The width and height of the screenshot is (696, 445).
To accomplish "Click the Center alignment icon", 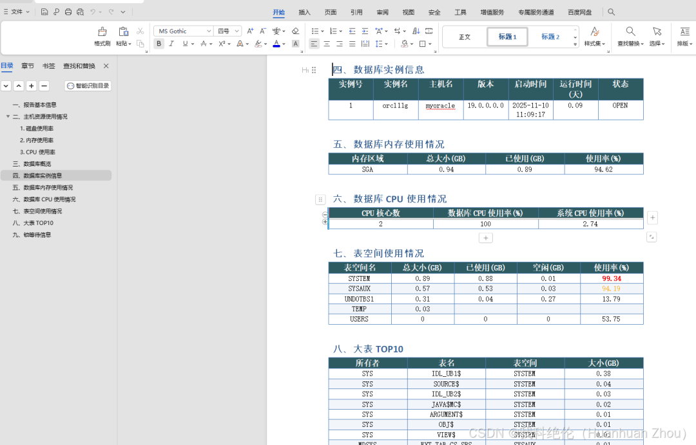I will [327, 43].
